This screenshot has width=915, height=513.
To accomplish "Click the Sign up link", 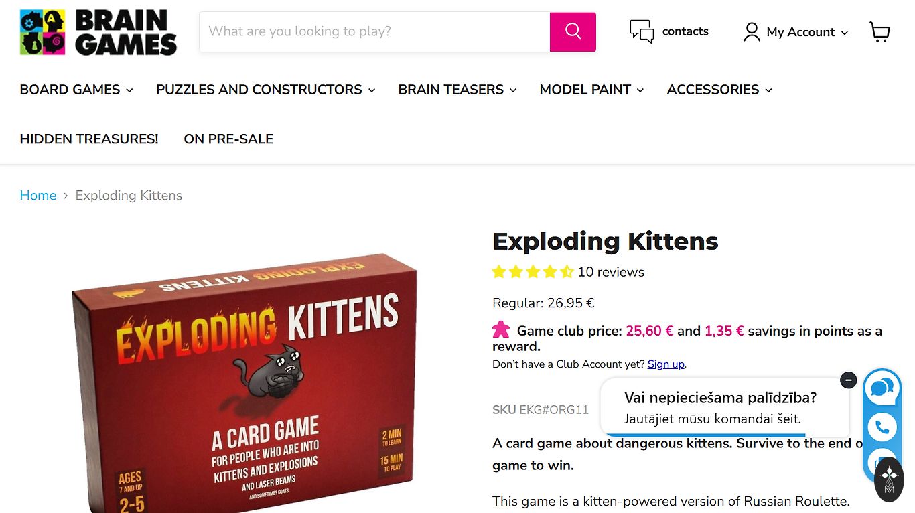I will (x=666, y=364).
